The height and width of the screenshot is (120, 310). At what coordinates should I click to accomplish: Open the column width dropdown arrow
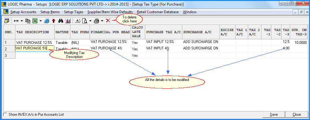point(22,21)
